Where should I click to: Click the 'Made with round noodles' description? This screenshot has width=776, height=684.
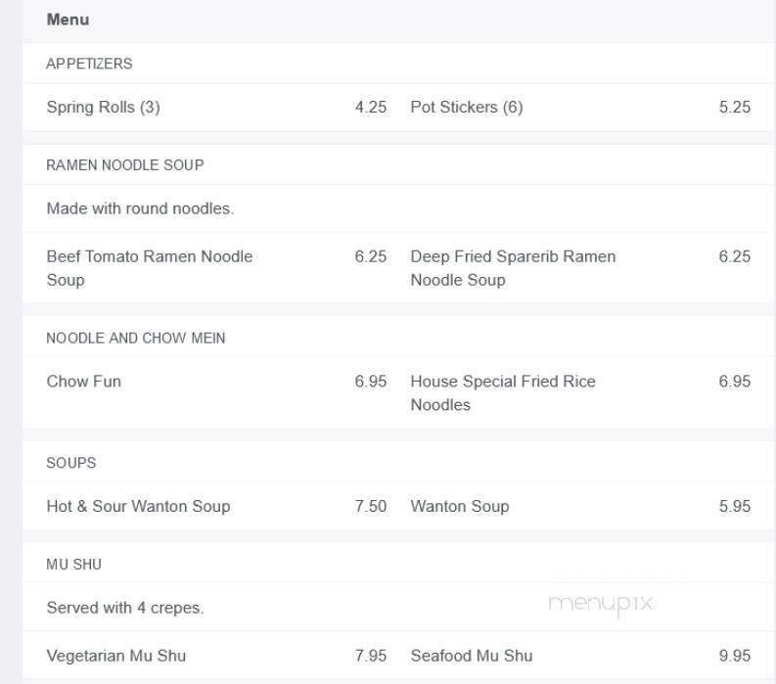[140, 208]
